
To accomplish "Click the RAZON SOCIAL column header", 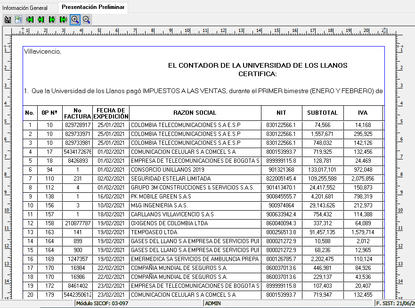I will pyautogui.click(x=195, y=113).
